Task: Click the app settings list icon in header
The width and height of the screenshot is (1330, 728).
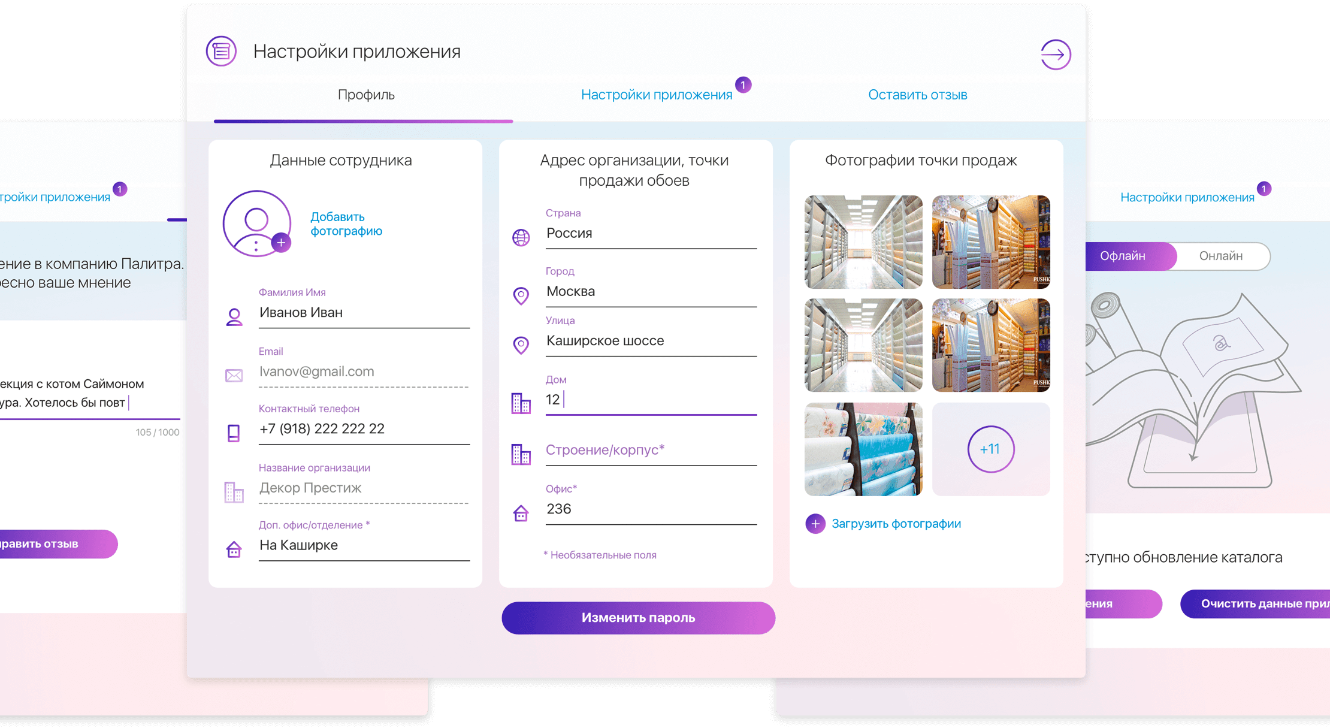Action: (221, 51)
